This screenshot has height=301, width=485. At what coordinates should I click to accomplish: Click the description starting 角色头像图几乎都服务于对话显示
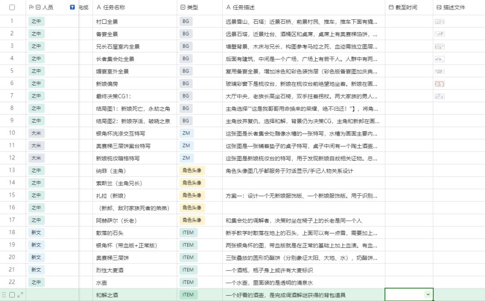[x=289, y=171]
